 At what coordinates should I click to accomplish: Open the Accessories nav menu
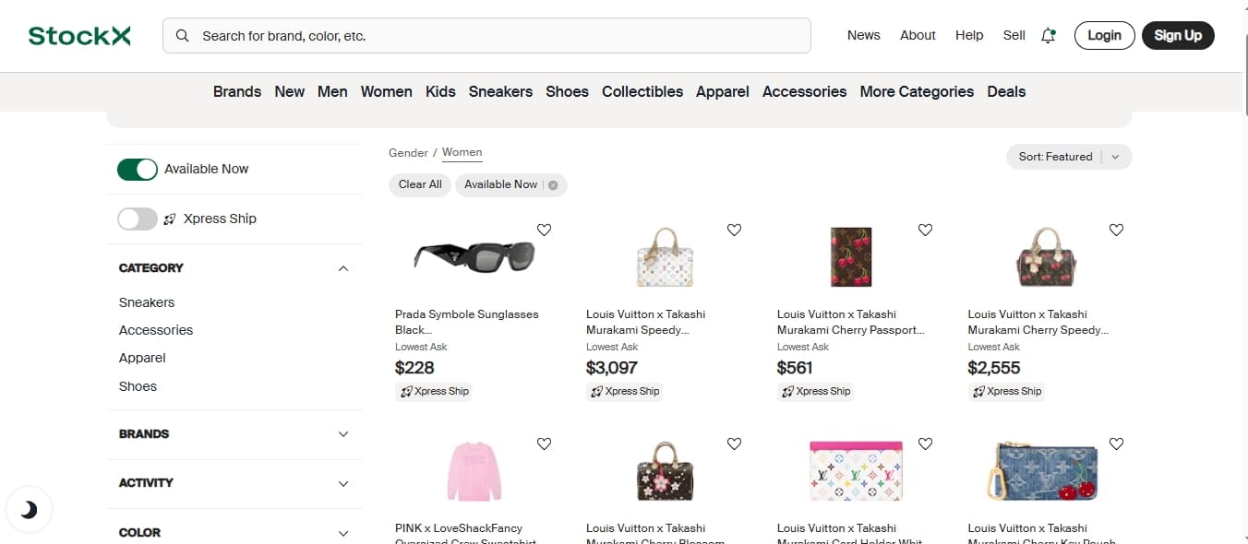(804, 91)
